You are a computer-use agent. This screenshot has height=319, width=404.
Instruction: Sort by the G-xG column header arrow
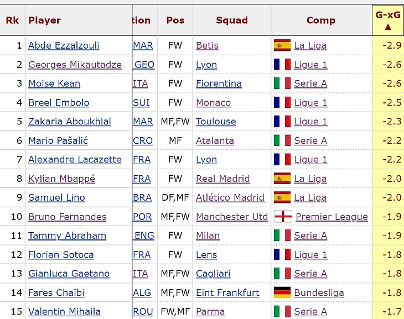tap(388, 27)
